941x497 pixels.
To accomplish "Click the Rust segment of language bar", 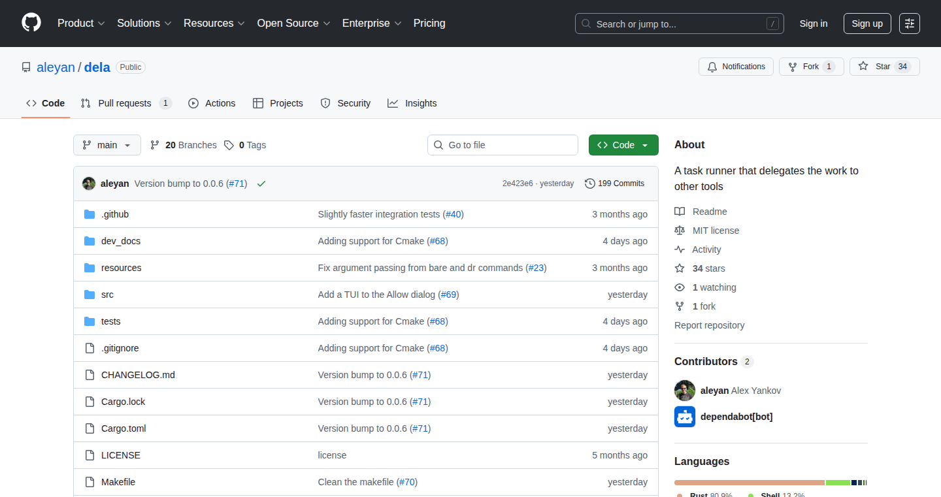I will [x=750, y=483].
